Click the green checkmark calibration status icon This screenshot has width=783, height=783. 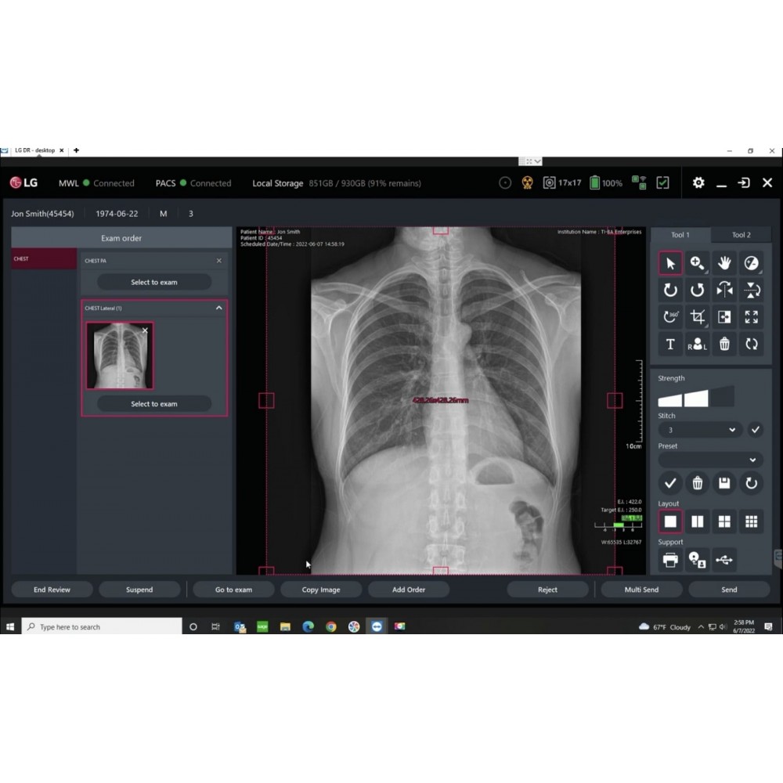pyautogui.click(x=662, y=182)
